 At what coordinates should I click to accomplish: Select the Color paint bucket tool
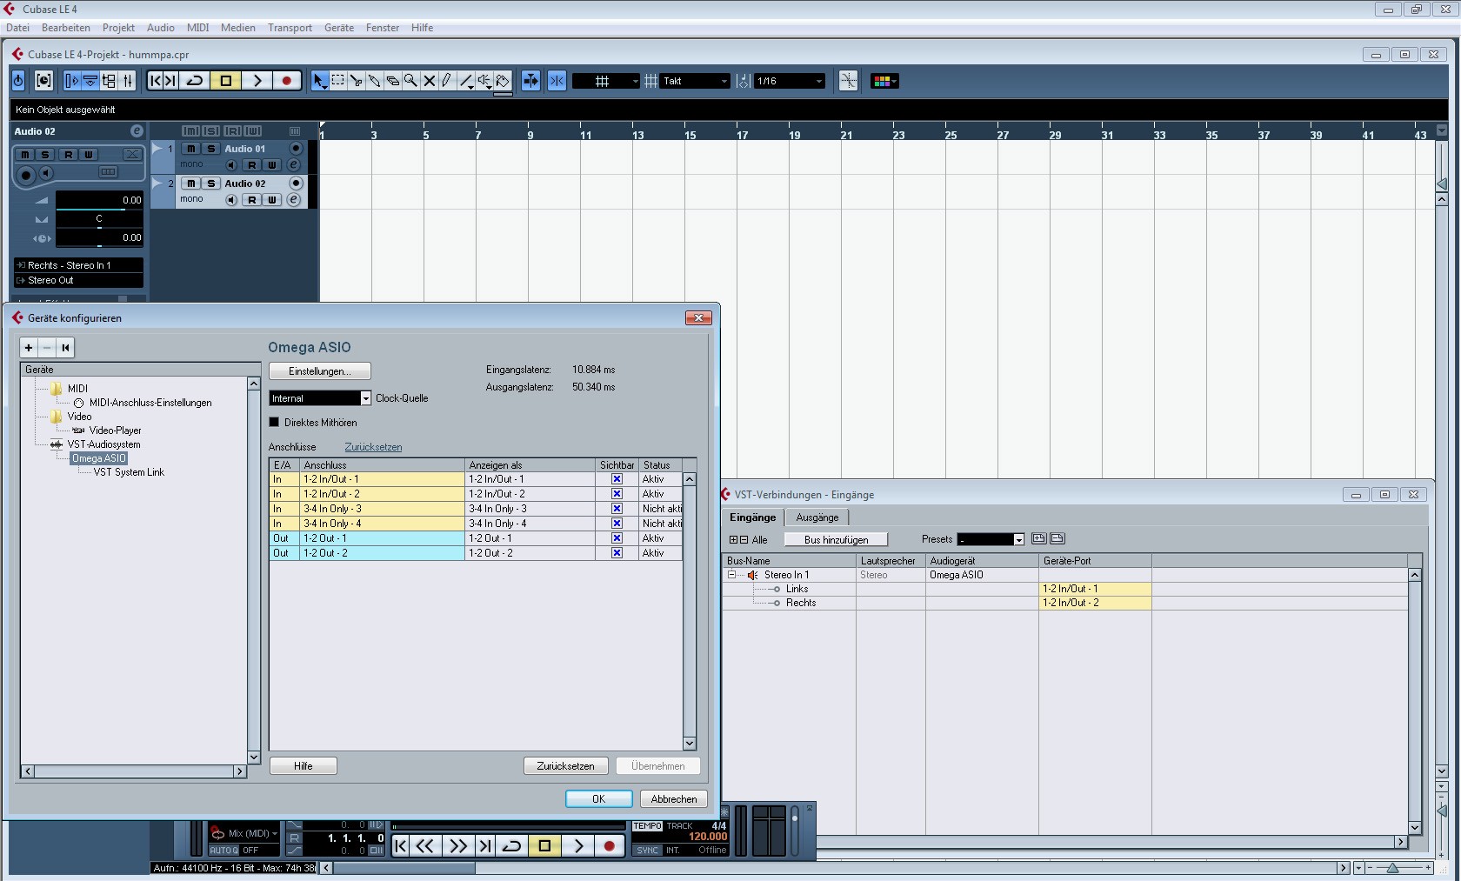(x=503, y=81)
